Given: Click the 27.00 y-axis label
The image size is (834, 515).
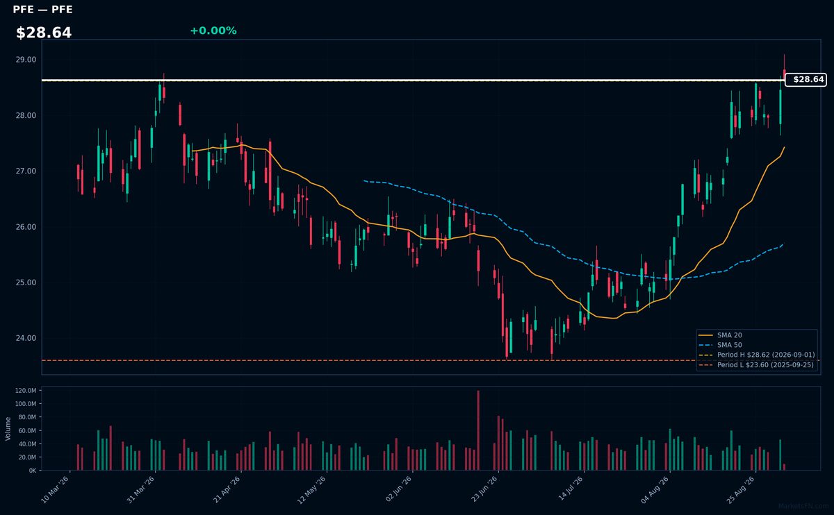Looking at the screenshot, I should pyautogui.click(x=26, y=171).
